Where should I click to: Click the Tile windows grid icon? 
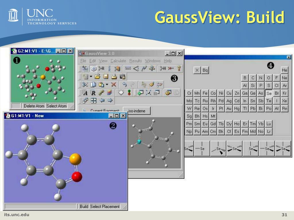93,101
